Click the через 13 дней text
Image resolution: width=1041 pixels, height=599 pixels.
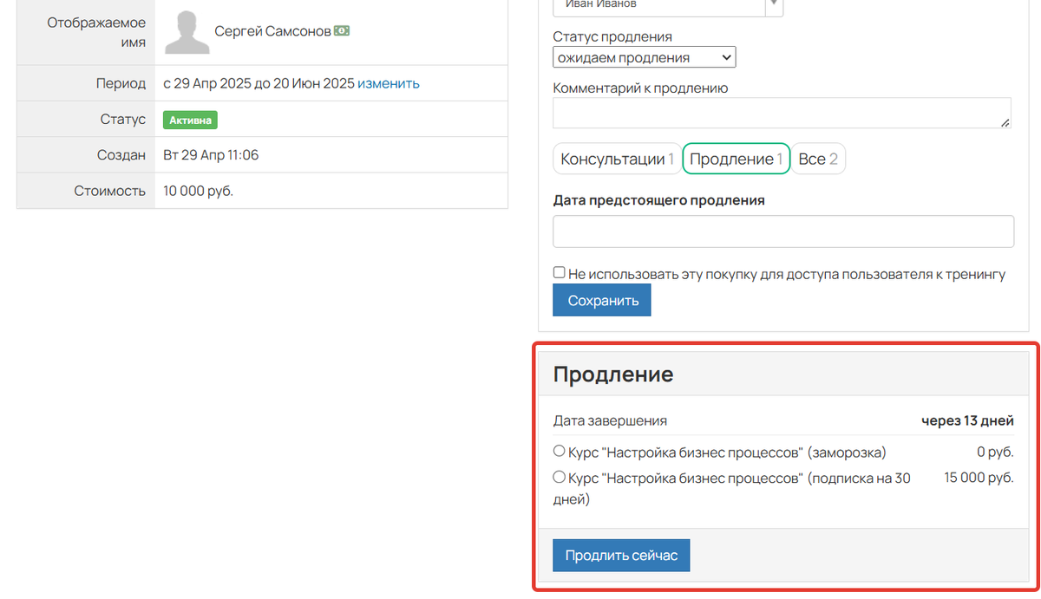(x=967, y=421)
